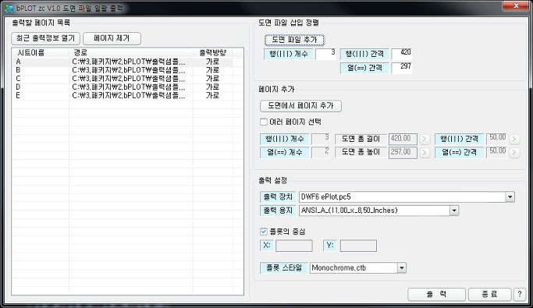Click the arrow button beside 도면 폼 길이
533x308 pixels.
(x=425, y=139)
